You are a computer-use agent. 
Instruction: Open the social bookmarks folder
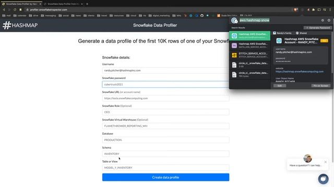(64, 16)
